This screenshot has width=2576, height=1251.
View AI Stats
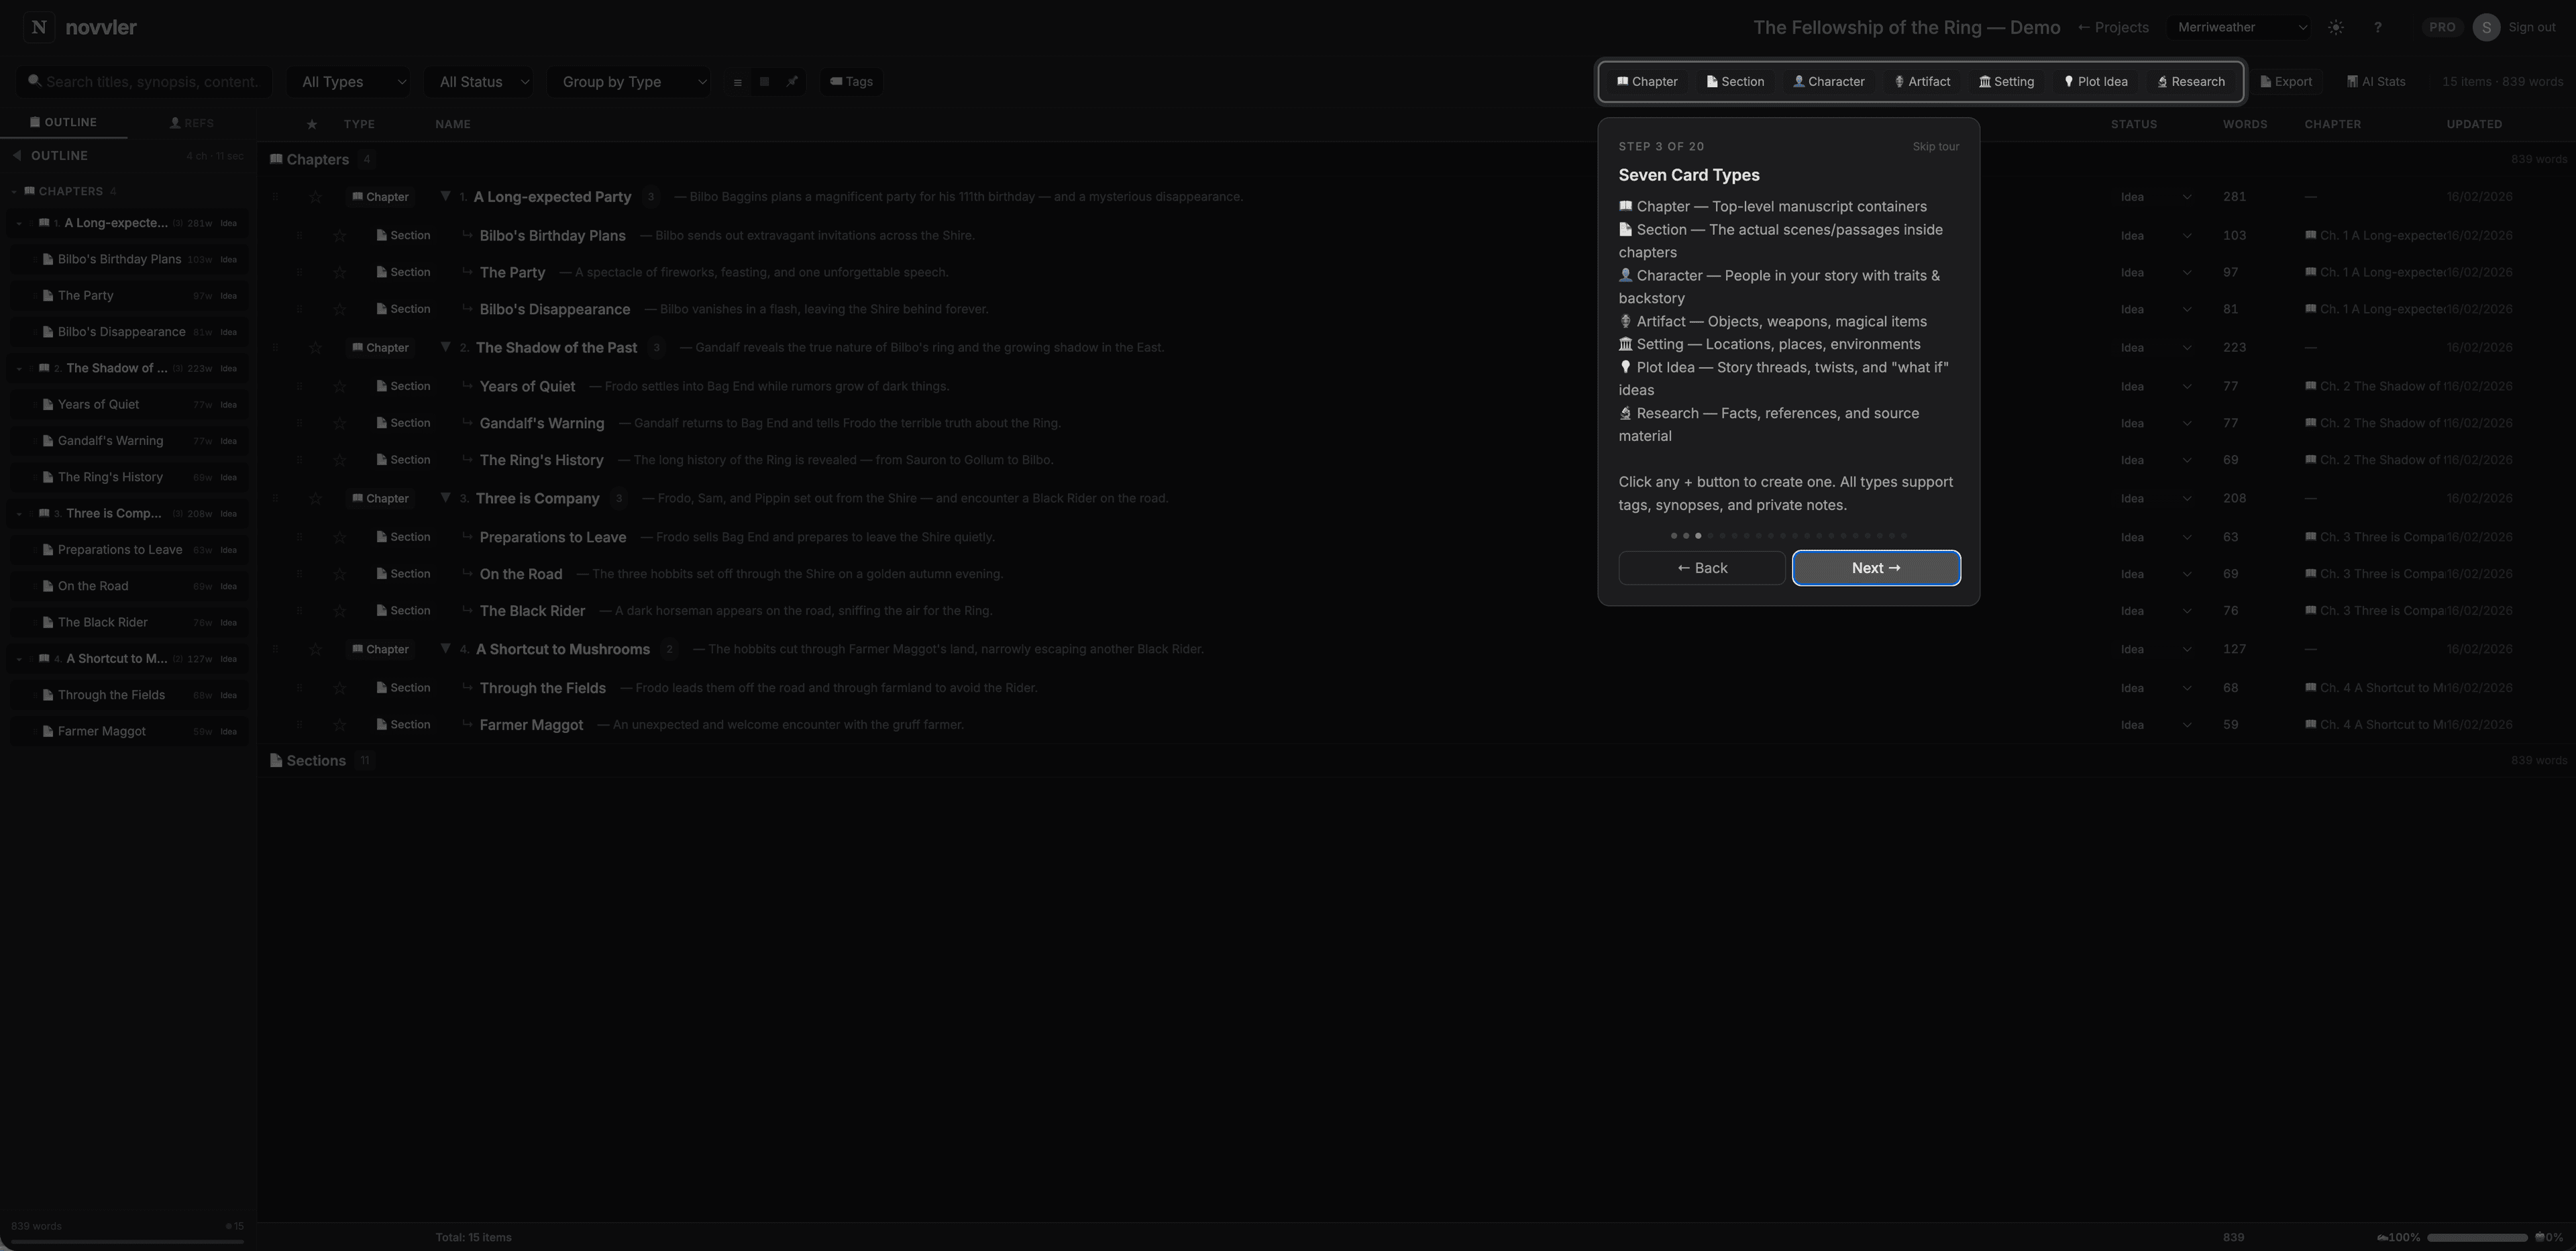tap(2376, 81)
